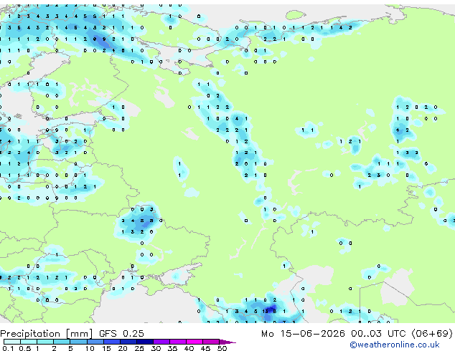Select the 40–45 mm bright magenta legend swatch
Viewport: 455px width, 351px height.
click(194, 342)
